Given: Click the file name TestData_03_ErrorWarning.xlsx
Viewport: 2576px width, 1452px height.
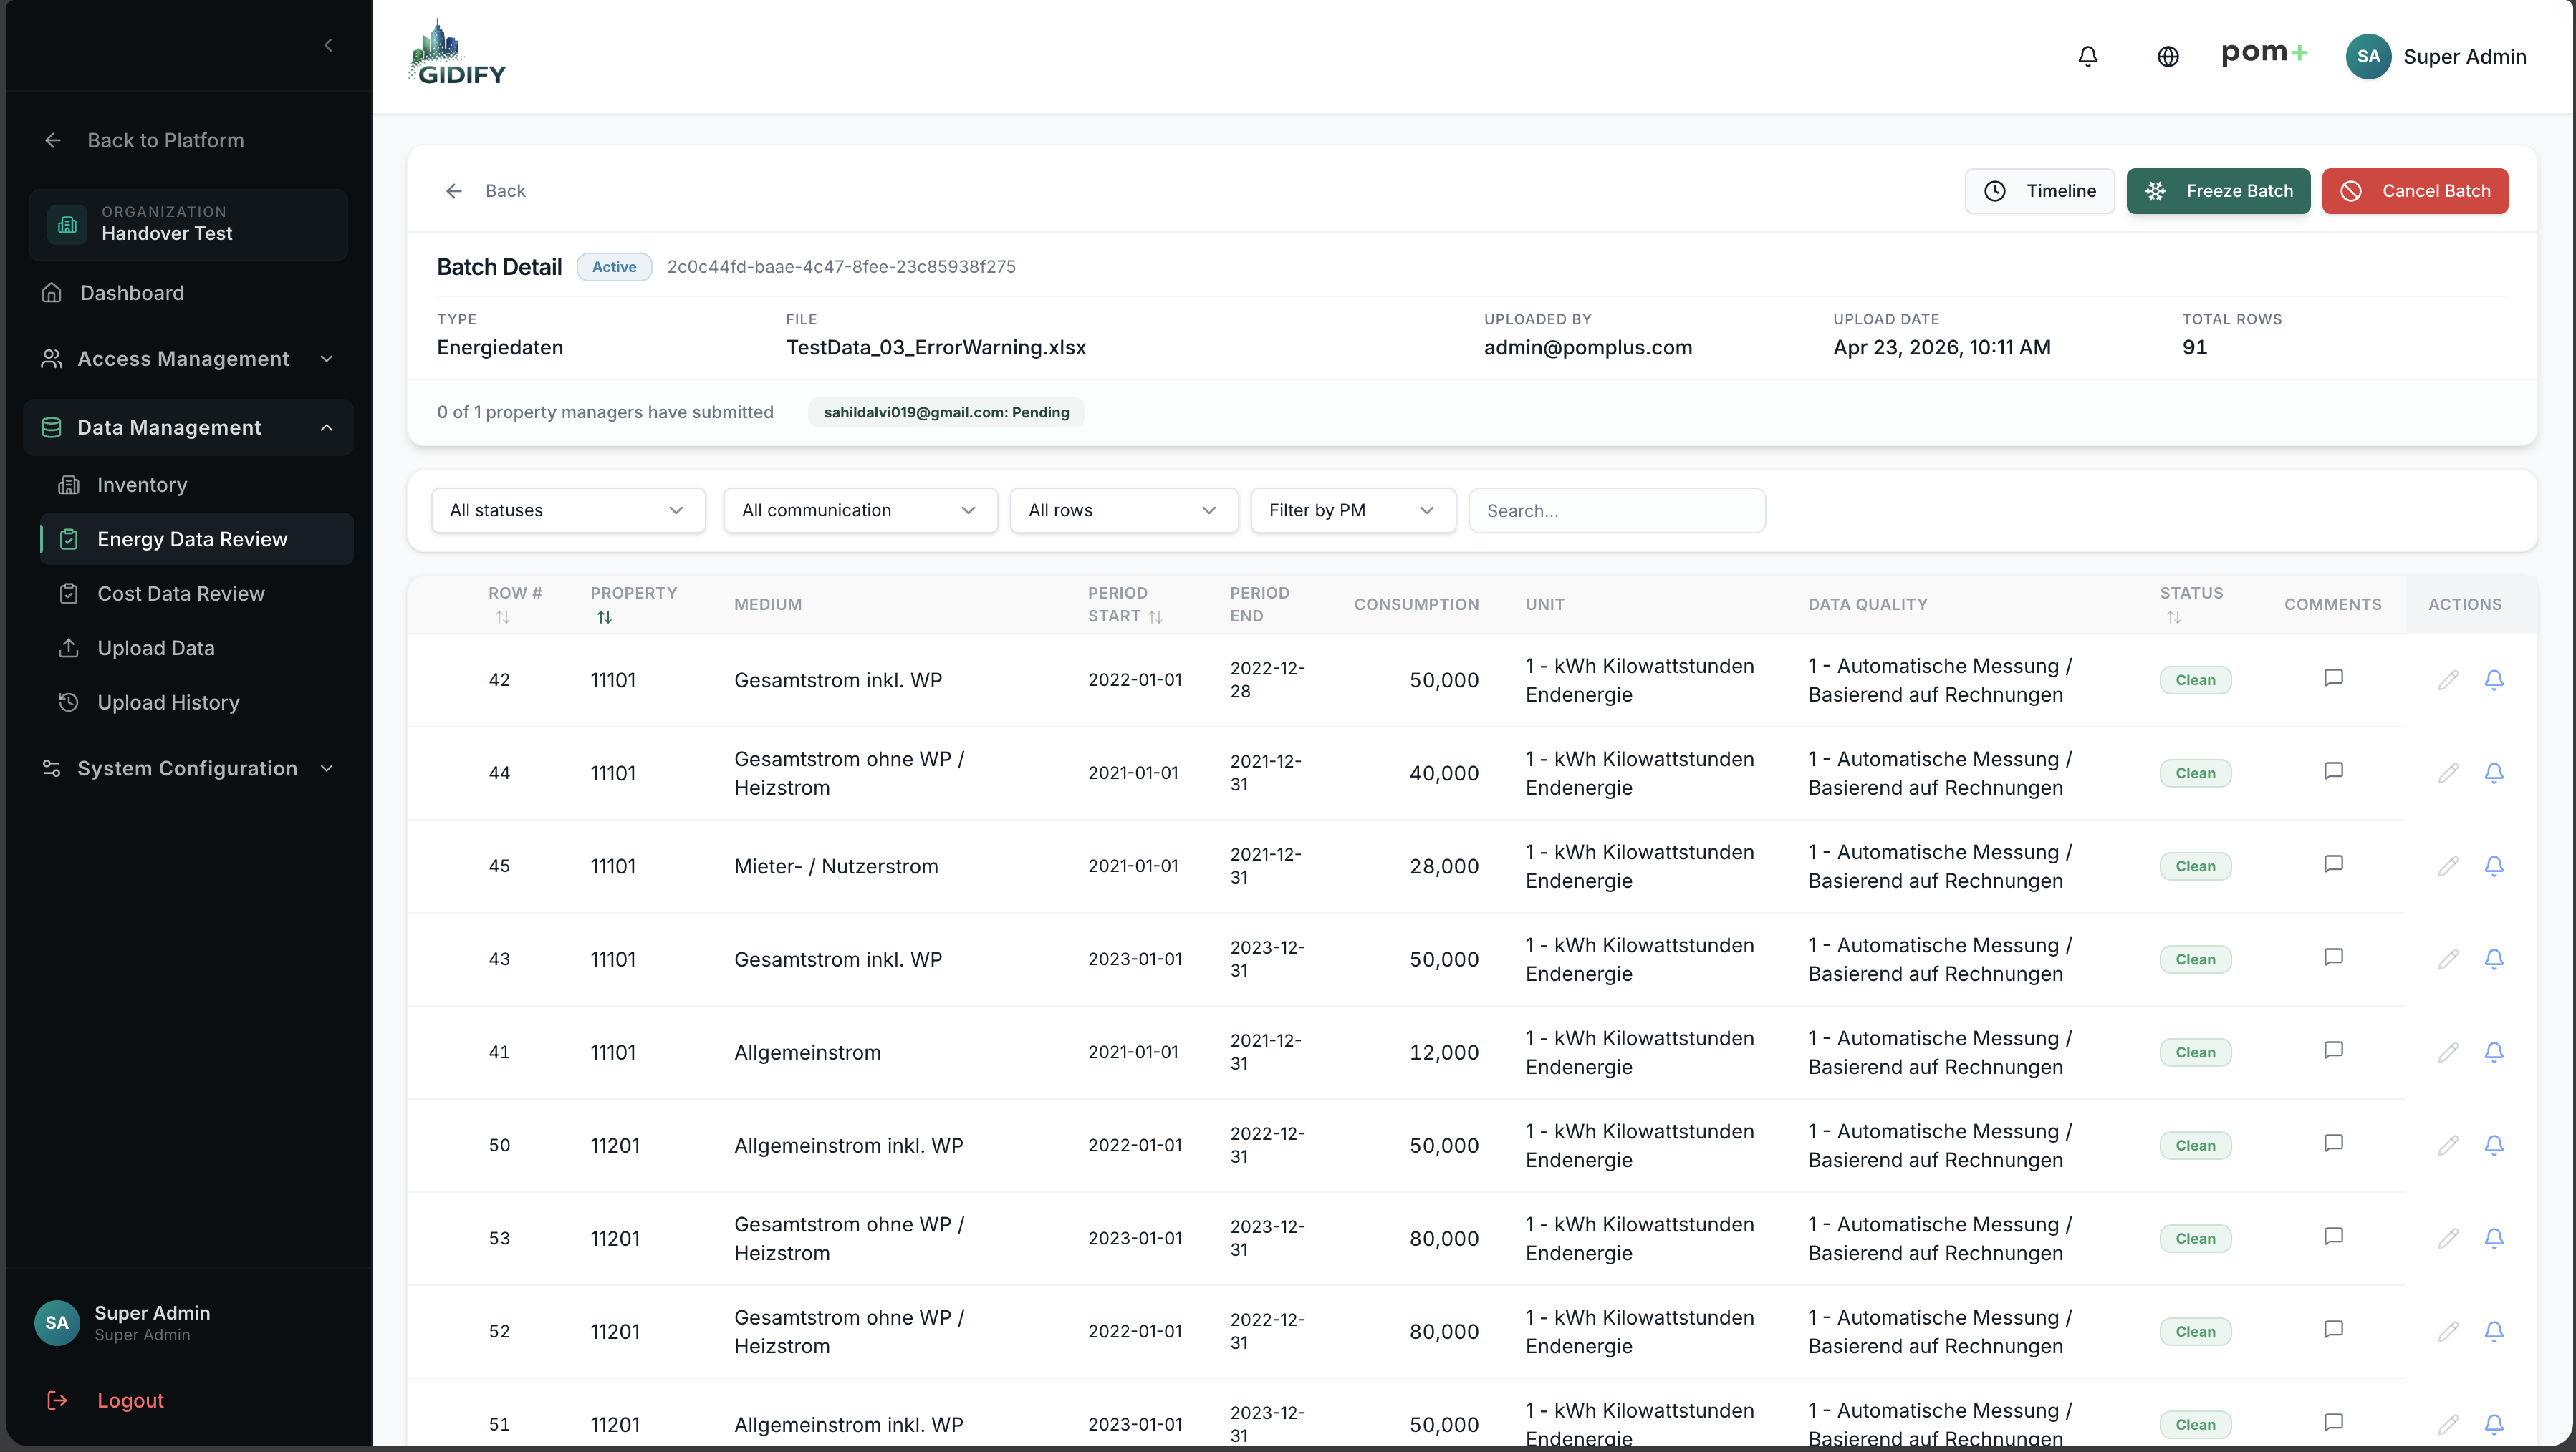Looking at the screenshot, I should [x=935, y=348].
